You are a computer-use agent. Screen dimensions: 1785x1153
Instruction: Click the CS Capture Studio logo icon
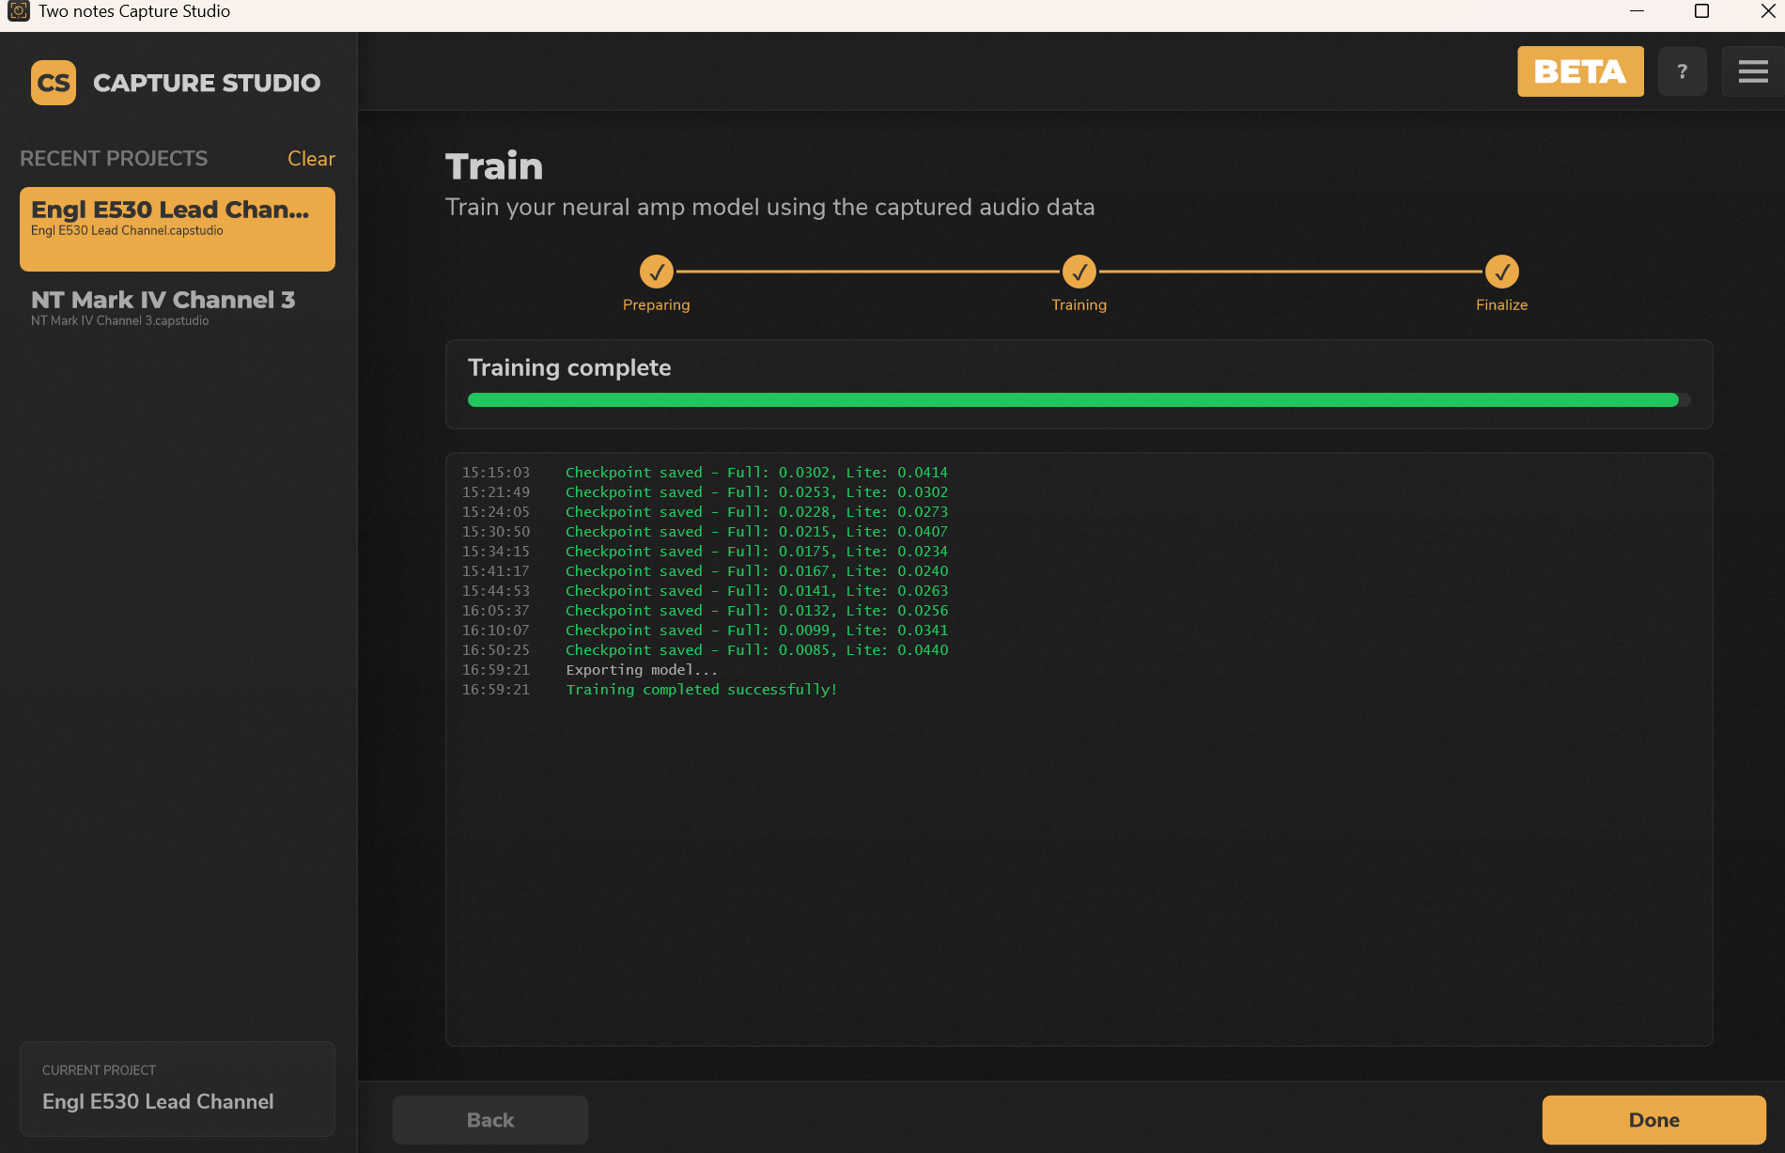click(54, 83)
